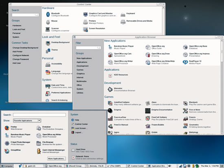The width and height of the screenshot is (224, 168).
Task: Switch to the gaim taskbar entry
Action: [x=33, y=166]
